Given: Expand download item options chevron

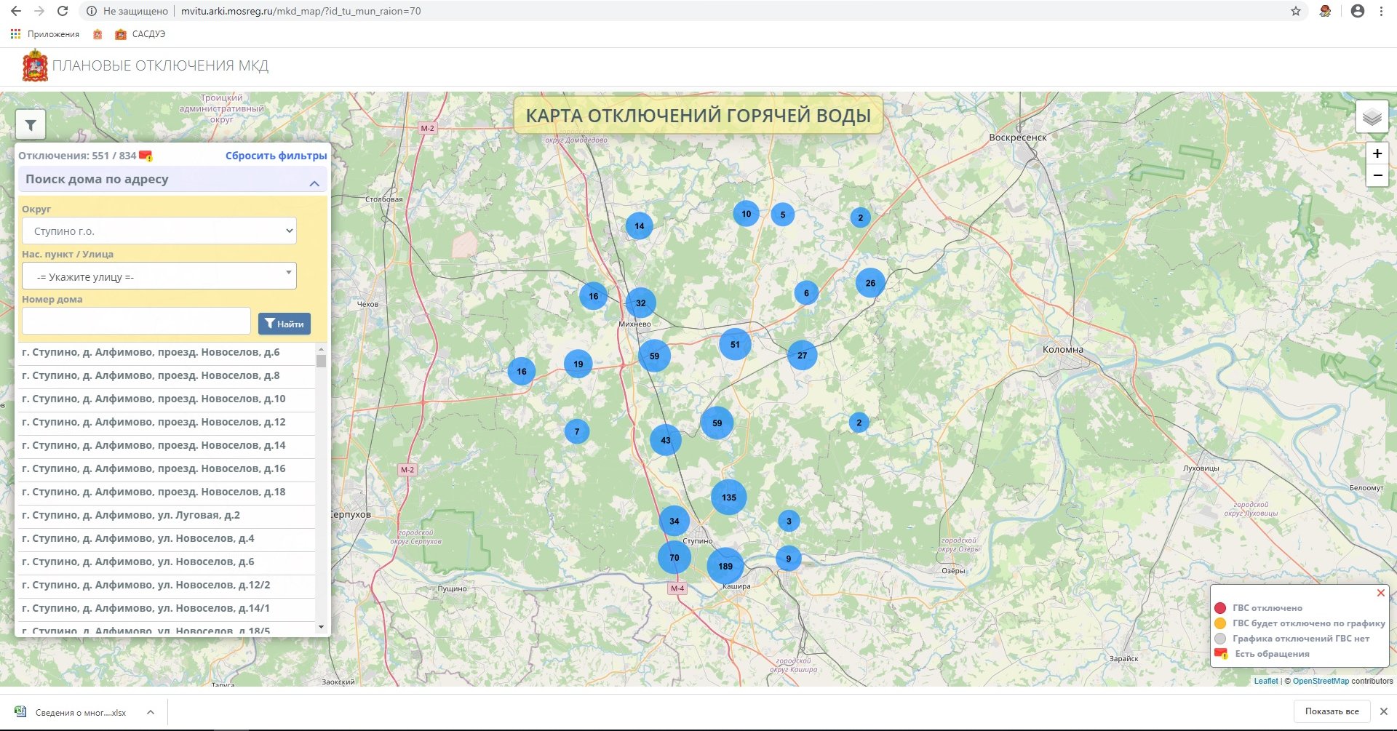Looking at the screenshot, I should [150, 712].
